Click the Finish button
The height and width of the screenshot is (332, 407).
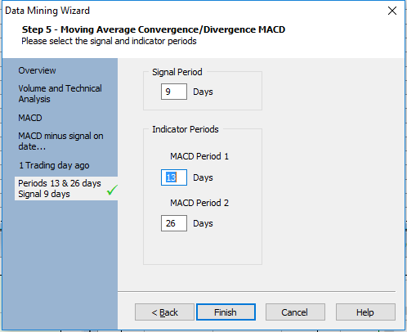point(226,312)
